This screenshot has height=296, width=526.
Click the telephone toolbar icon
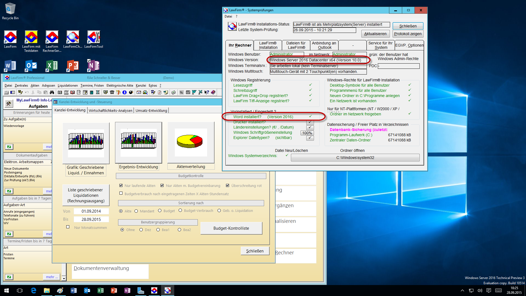tap(112, 92)
